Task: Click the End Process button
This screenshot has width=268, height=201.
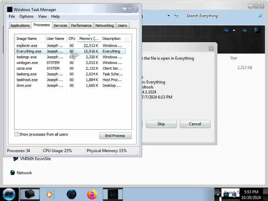Action: pos(115,136)
